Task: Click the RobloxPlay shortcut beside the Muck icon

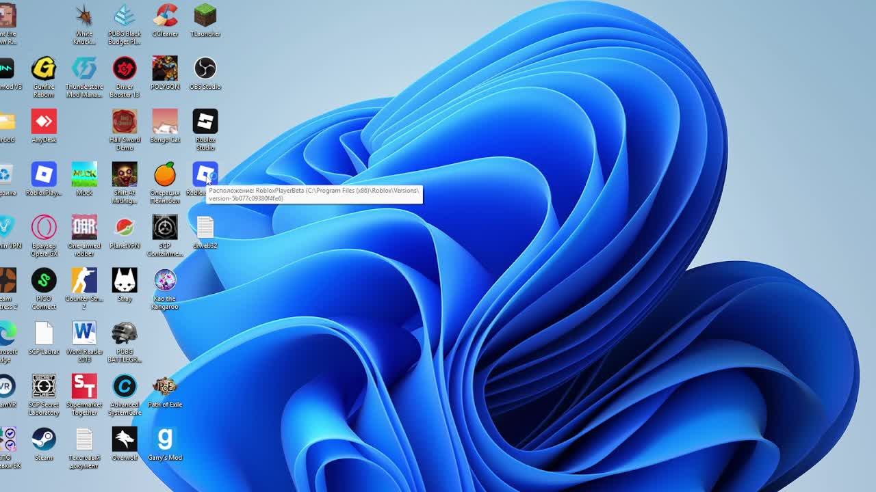Action: coord(44,179)
